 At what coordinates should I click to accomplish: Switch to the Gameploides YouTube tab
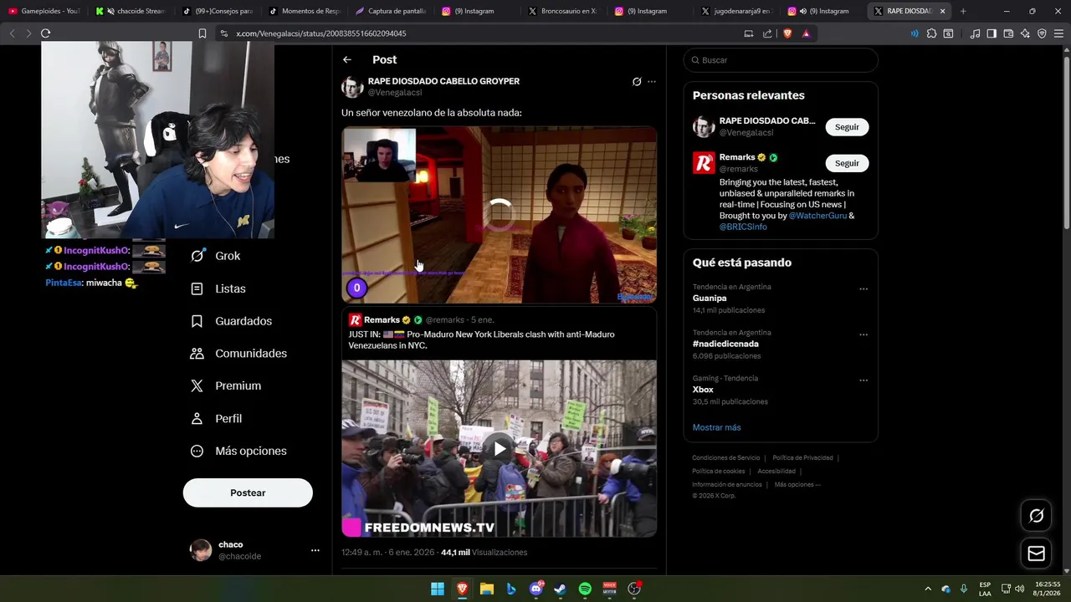tap(44, 11)
